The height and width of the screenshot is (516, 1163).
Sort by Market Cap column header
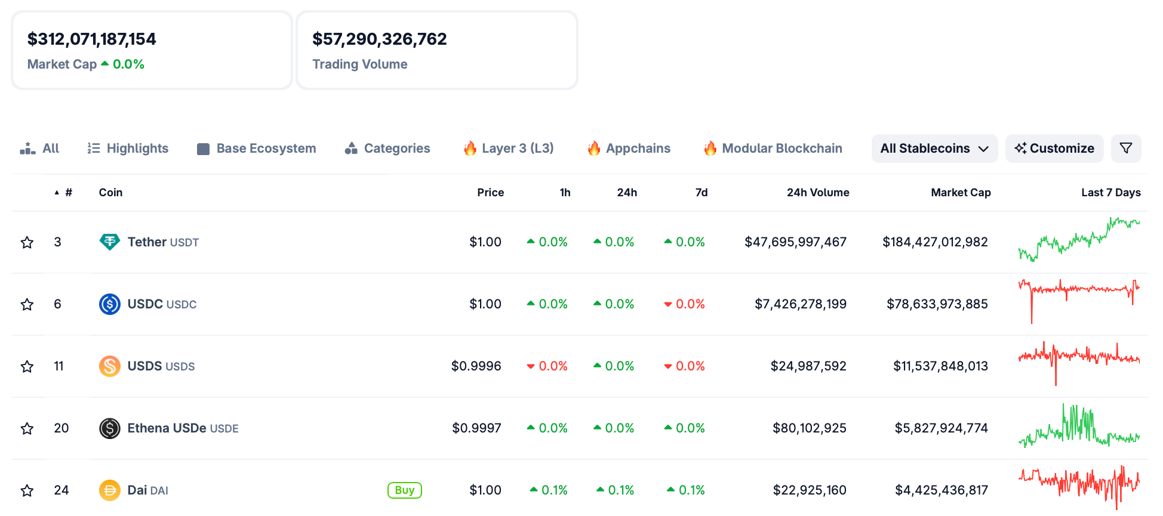tap(960, 193)
